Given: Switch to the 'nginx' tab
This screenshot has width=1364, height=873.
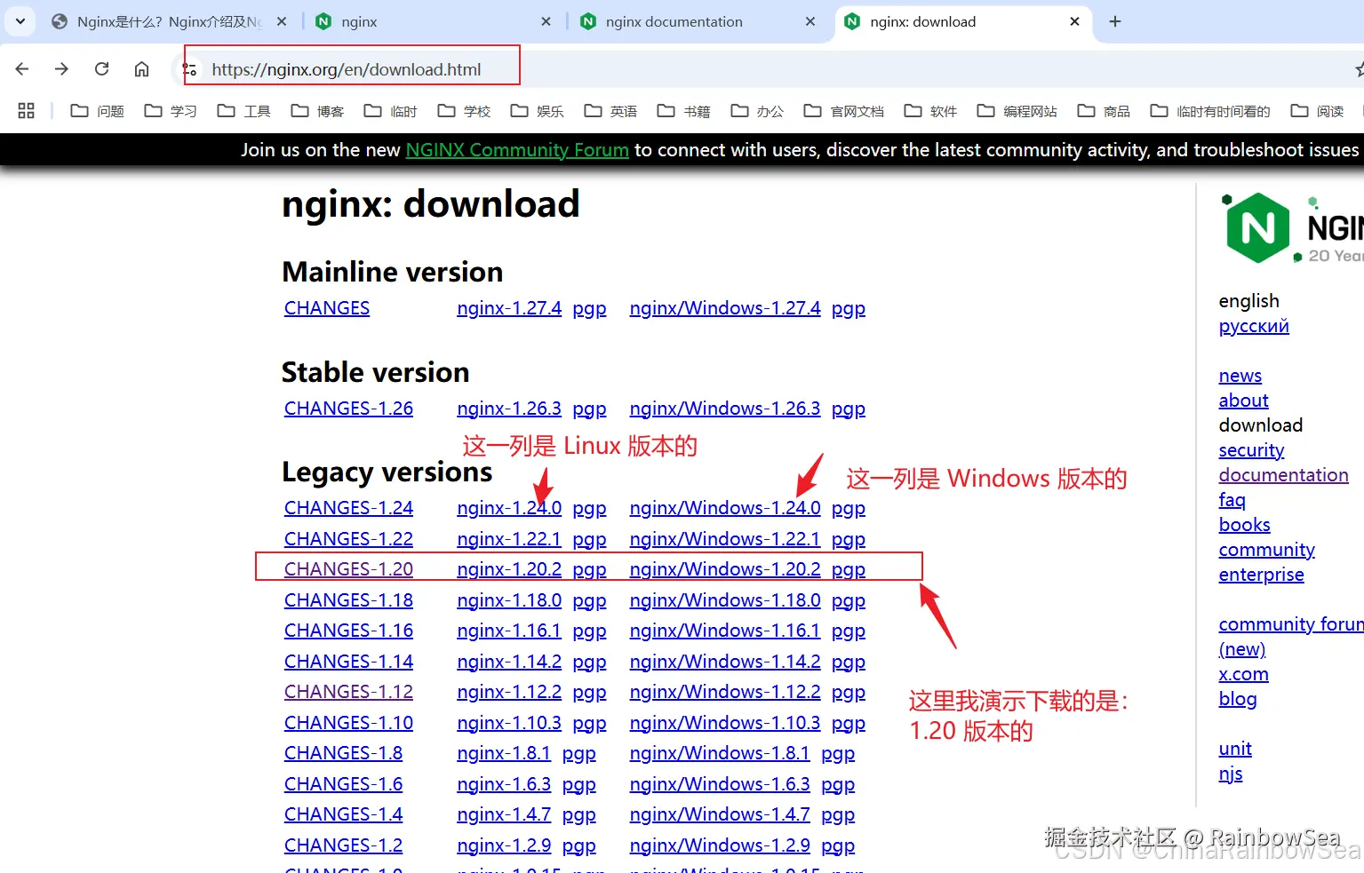Looking at the screenshot, I should pos(435,21).
